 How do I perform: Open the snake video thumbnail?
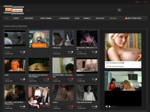click(x=15, y=66)
